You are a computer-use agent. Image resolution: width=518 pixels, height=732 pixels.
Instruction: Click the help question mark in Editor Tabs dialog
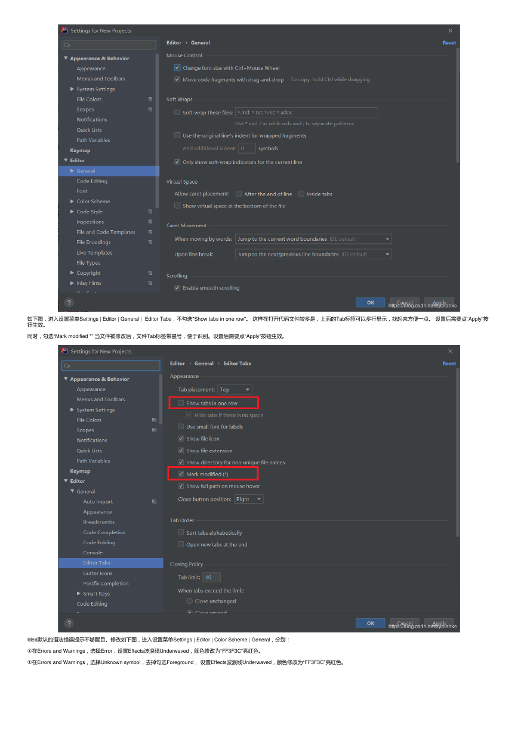point(69,623)
